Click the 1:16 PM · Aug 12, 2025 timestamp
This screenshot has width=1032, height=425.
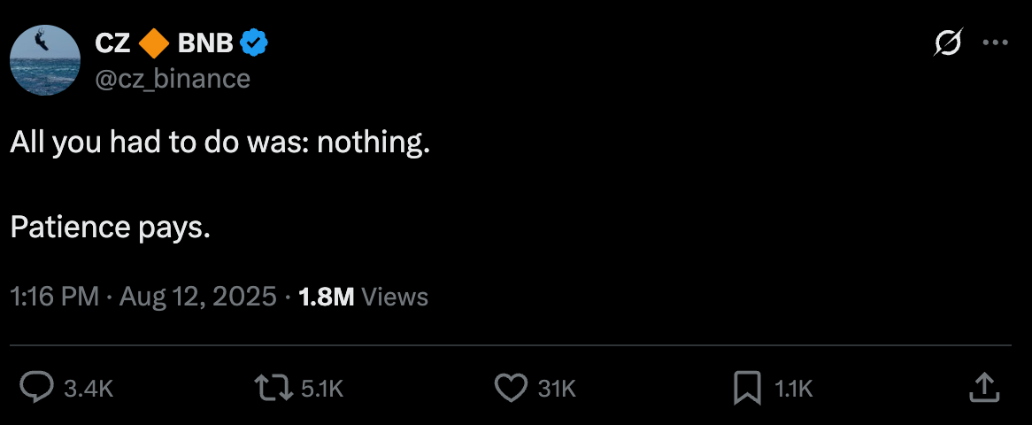pyautogui.click(x=143, y=297)
